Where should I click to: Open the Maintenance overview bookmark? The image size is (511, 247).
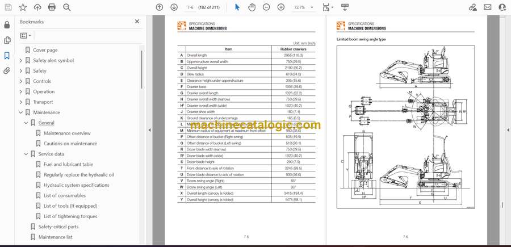click(67, 133)
